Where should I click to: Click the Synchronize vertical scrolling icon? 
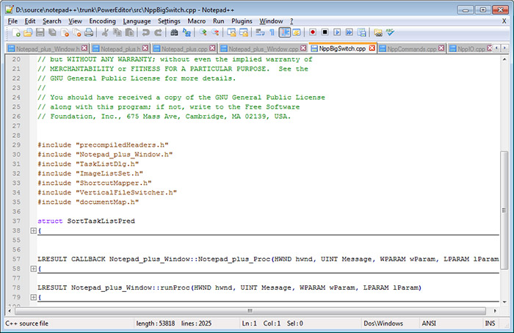(231, 32)
